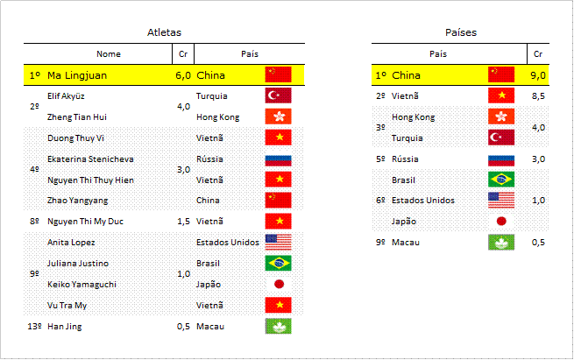
Task: Click the 9,0 score for China
Action: 538,75
